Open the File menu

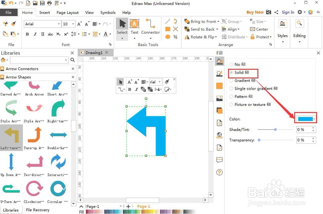pyautogui.click(x=8, y=12)
